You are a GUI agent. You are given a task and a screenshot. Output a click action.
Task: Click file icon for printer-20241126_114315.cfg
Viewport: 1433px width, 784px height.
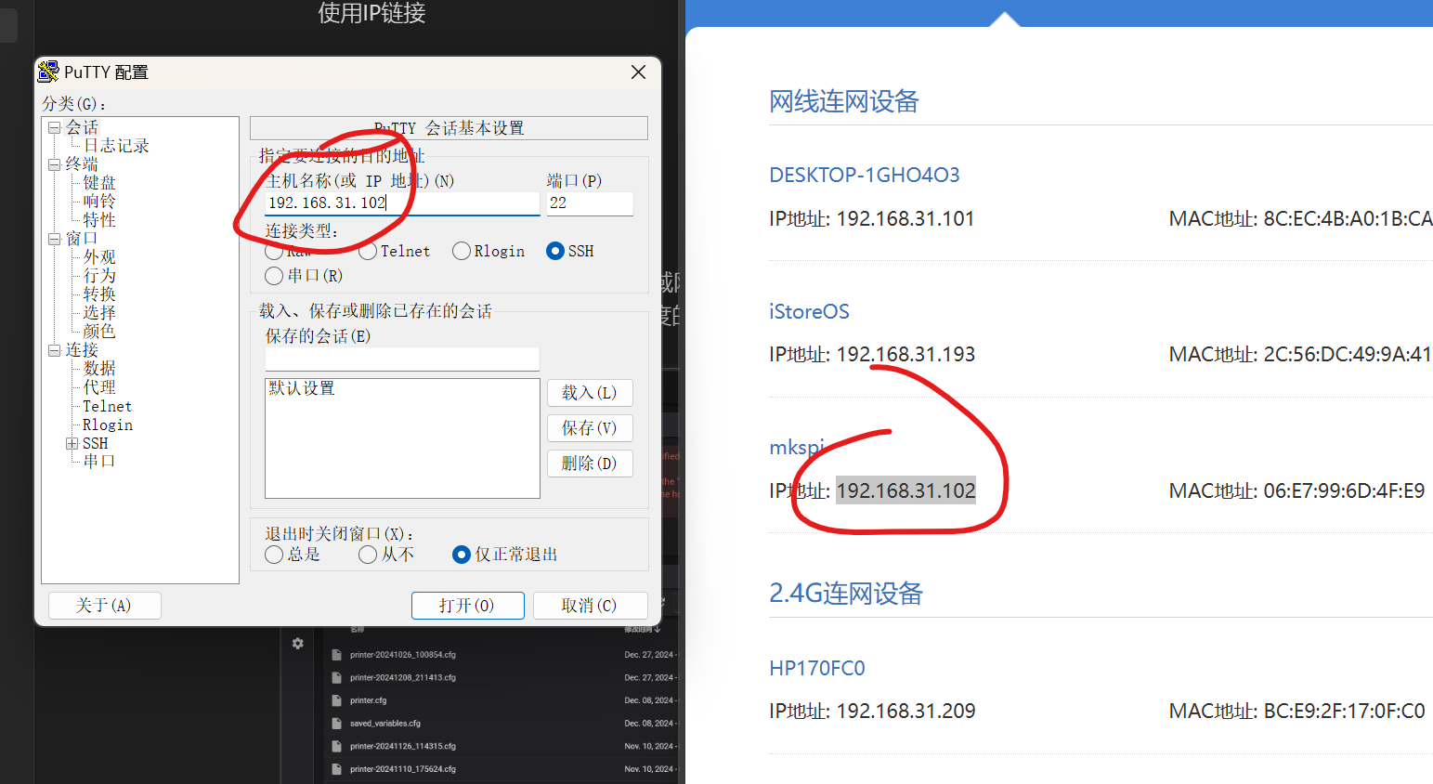337,746
